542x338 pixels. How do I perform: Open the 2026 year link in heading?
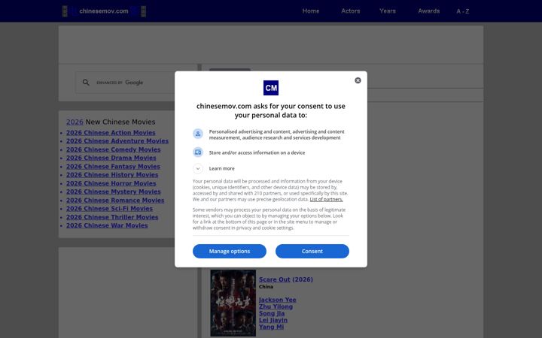[x=75, y=122]
